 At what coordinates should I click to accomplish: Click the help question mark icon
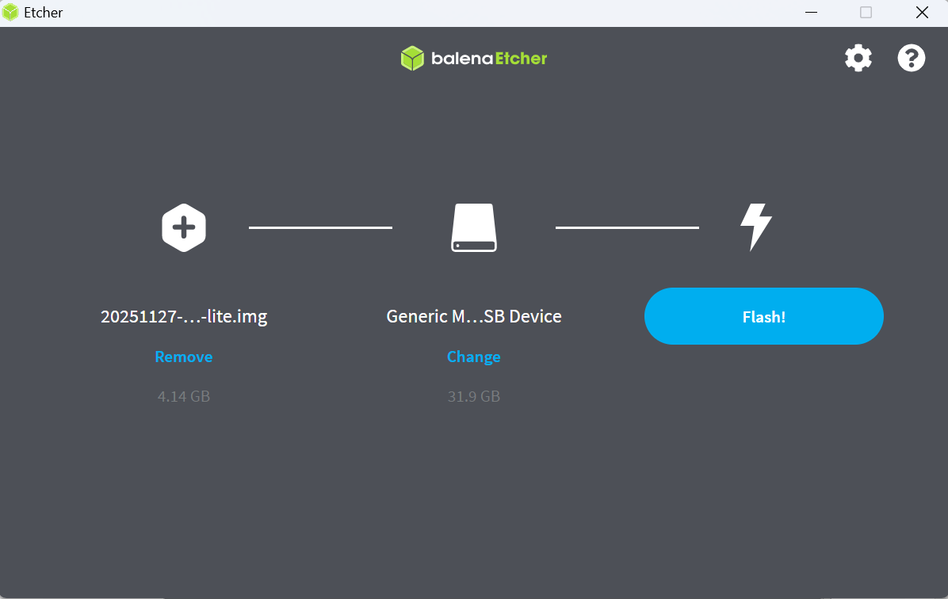(x=911, y=57)
